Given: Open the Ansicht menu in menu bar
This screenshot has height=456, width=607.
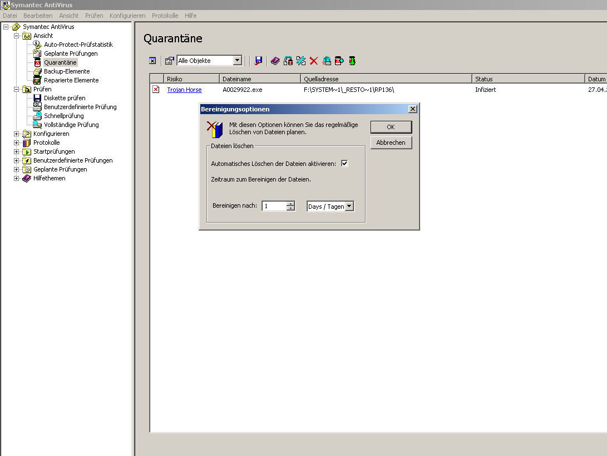Looking at the screenshot, I should (69, 16).
